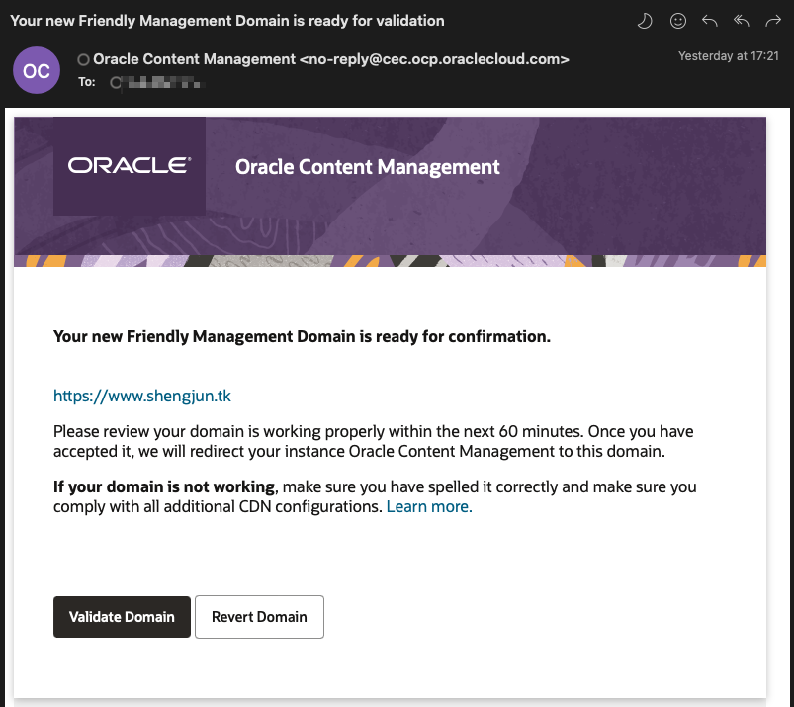Click the Oracle logo in banner
This screenshot has height=707, width=794.
pos(130,165)
